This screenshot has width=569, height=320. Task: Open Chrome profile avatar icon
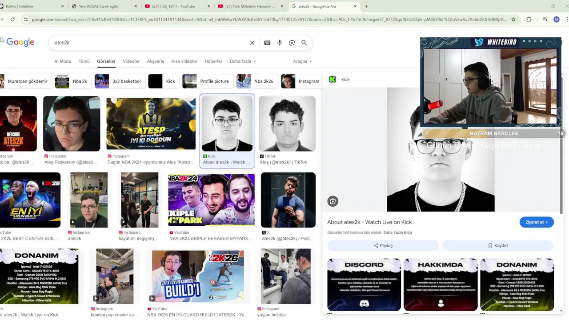pos(556,20)
